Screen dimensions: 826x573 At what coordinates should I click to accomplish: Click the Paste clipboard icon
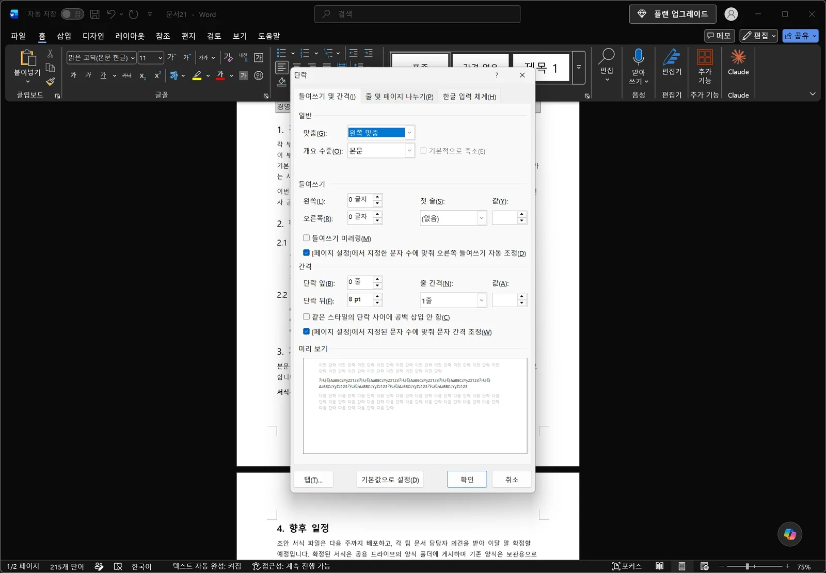[x=27, y=58]
